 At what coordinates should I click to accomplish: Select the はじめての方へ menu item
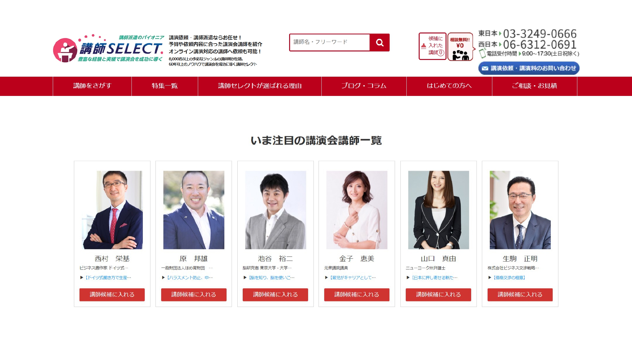tap(449, 86)
